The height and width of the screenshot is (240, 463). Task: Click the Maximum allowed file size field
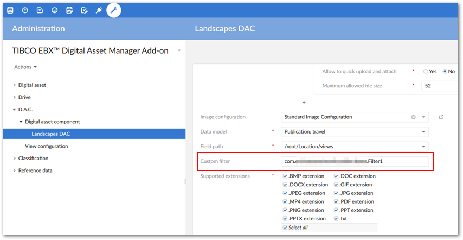click(x=440, y=86)
